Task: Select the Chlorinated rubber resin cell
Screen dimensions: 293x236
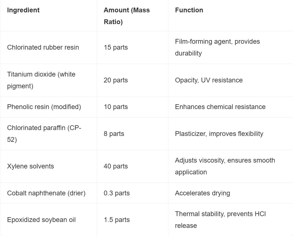Action: pos(43,47)
